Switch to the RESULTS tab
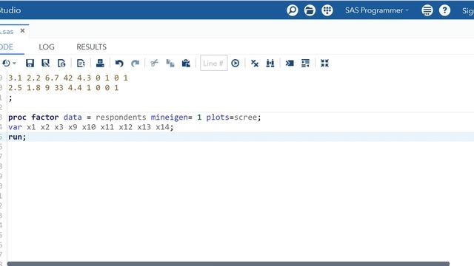Viewport: 474px width, 266px height. [x=91, y=47]
